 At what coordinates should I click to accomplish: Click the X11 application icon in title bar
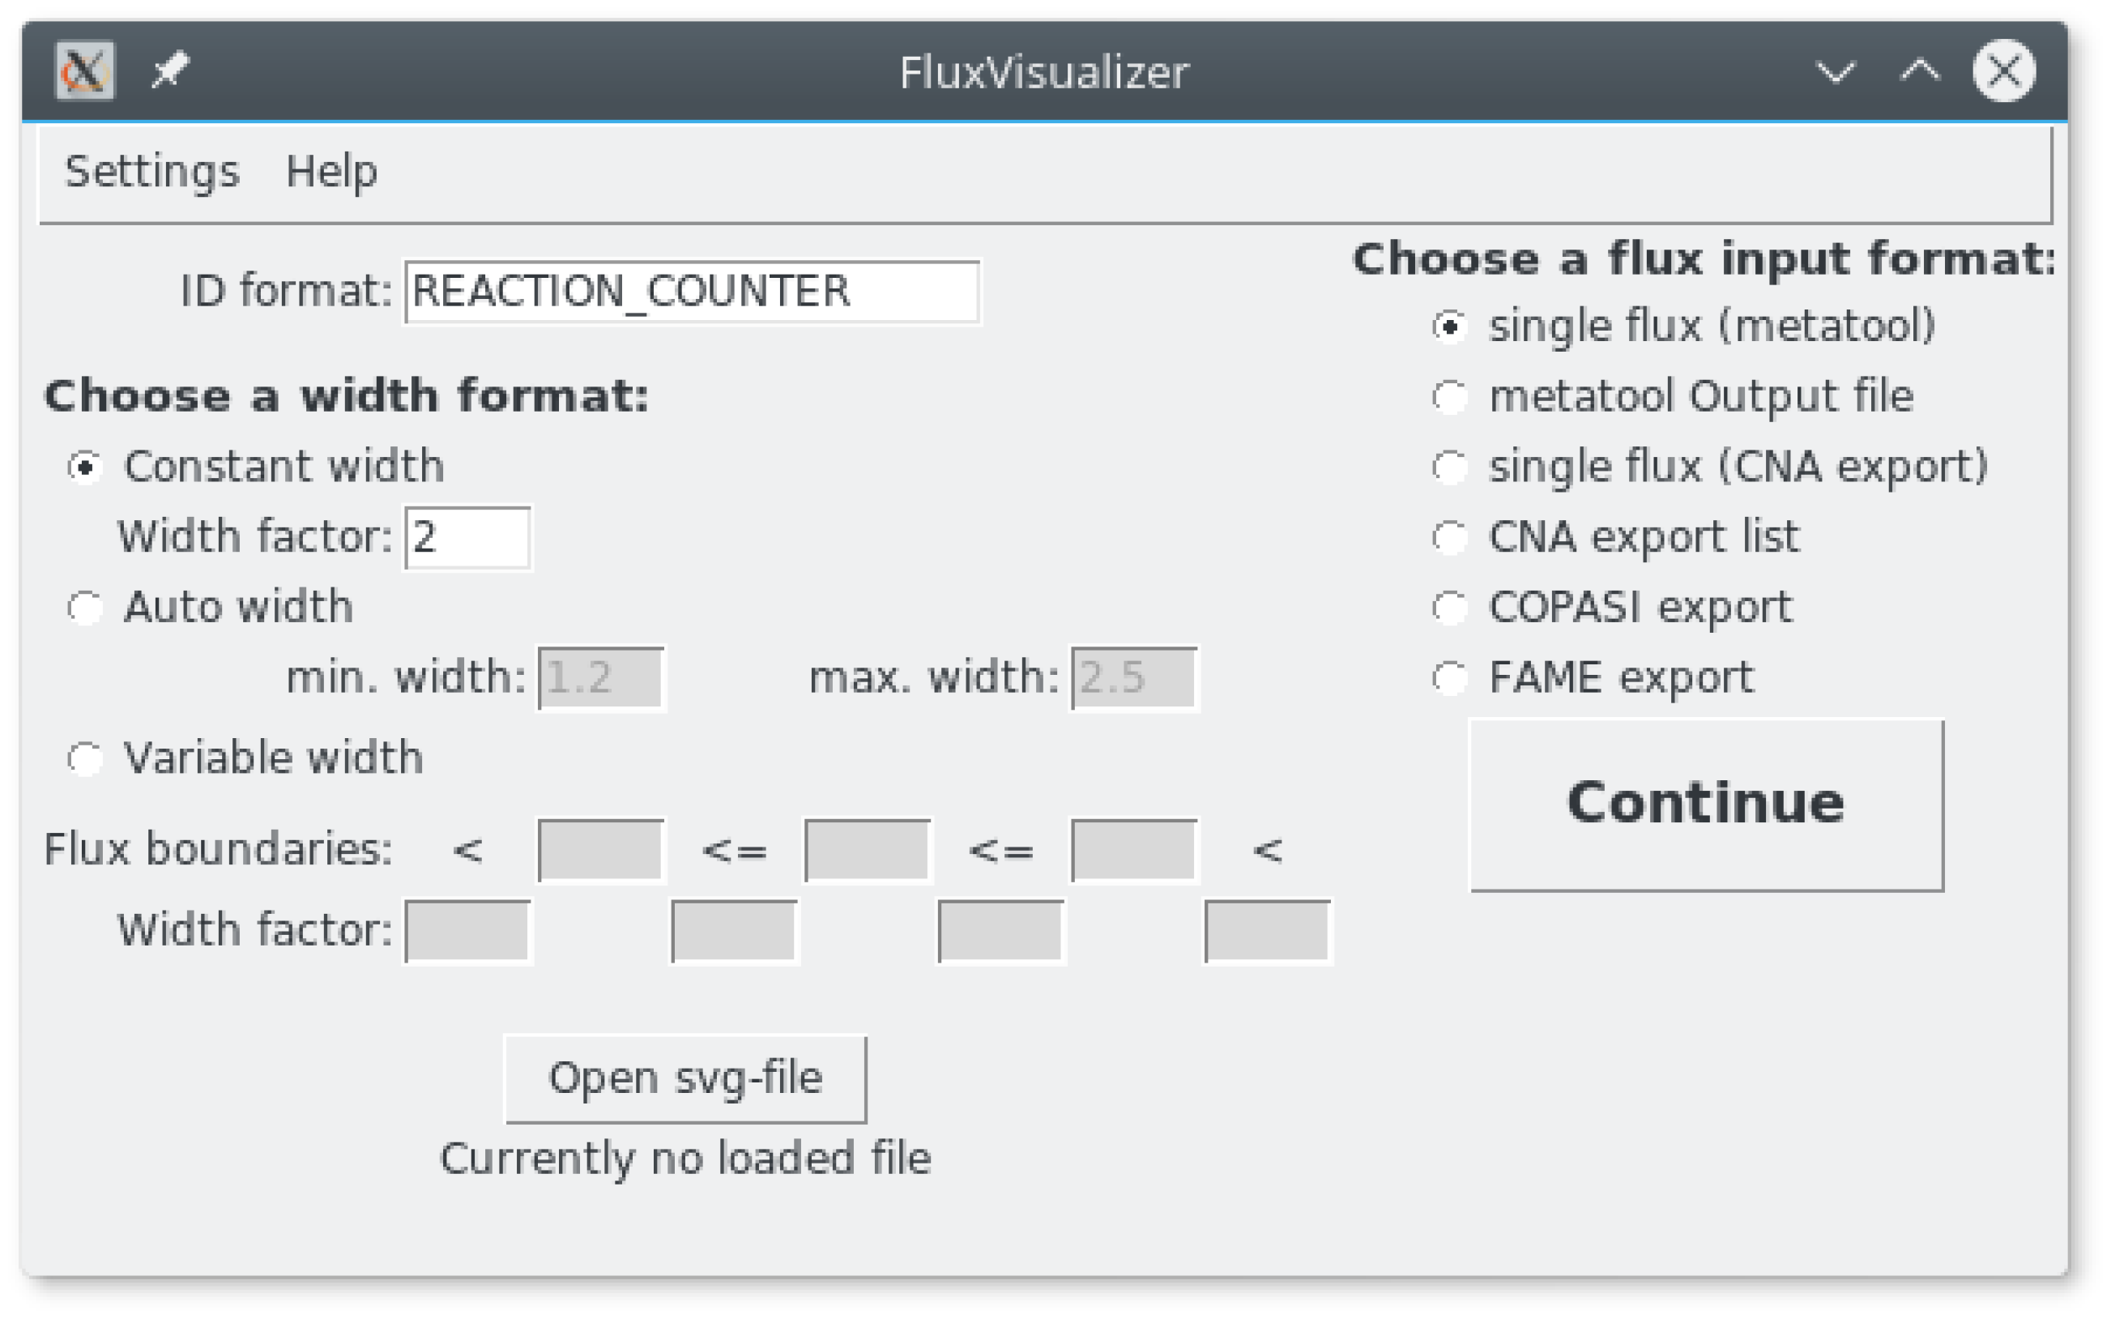(x=84, y=70)
